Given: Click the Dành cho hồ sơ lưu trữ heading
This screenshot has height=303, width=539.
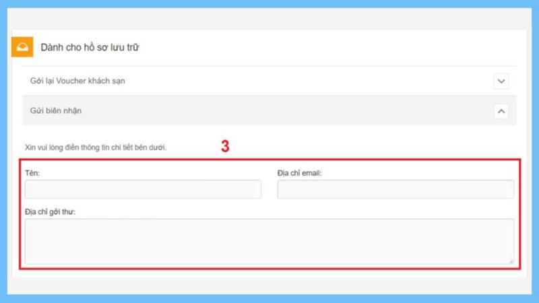Looking at the screenshot, I should (x=90, y=47).
